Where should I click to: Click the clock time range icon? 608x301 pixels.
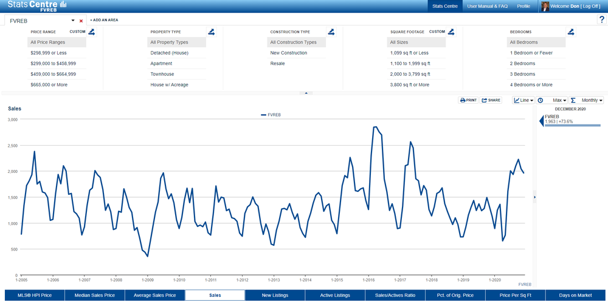[x=540, y=100]
